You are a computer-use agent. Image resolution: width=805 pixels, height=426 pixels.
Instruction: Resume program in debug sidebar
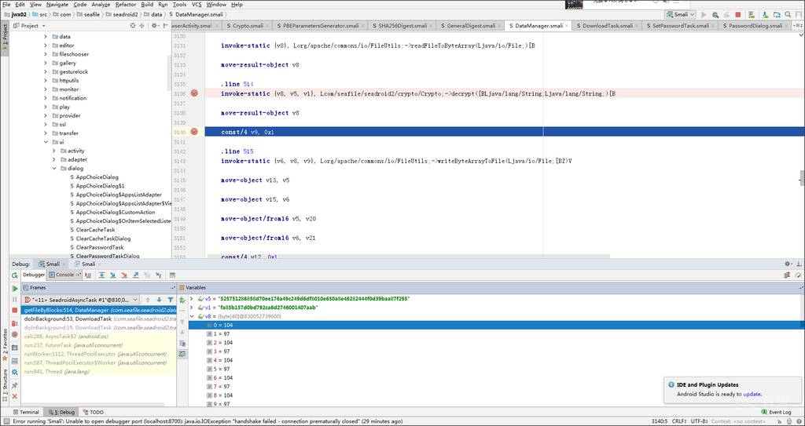point(14,289)
